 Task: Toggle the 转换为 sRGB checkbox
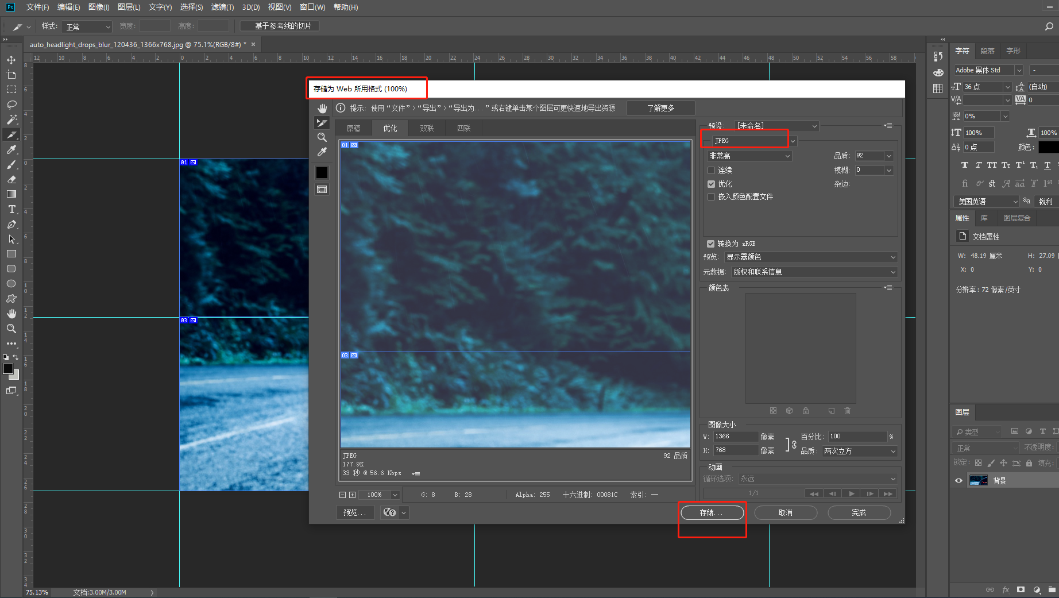(x=711, y=244)
